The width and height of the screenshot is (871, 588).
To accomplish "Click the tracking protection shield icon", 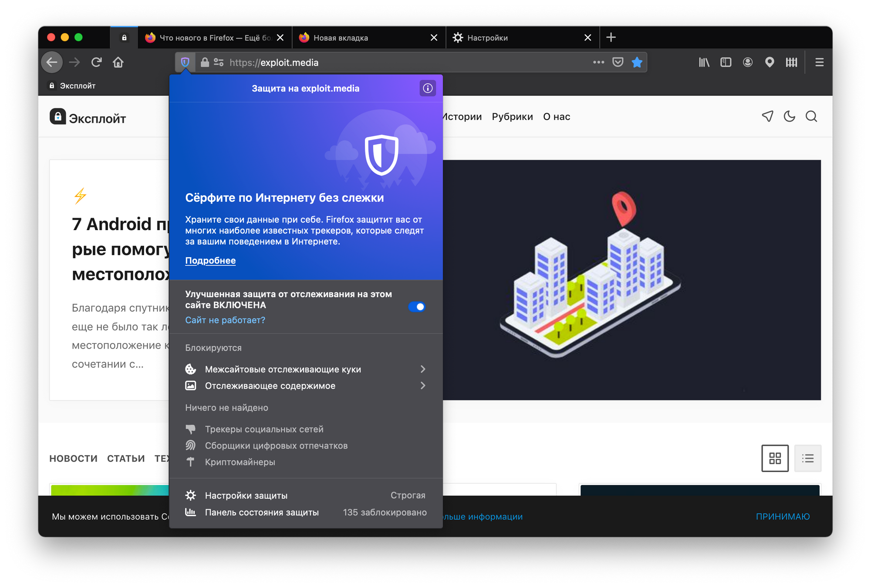I will 185,62.
